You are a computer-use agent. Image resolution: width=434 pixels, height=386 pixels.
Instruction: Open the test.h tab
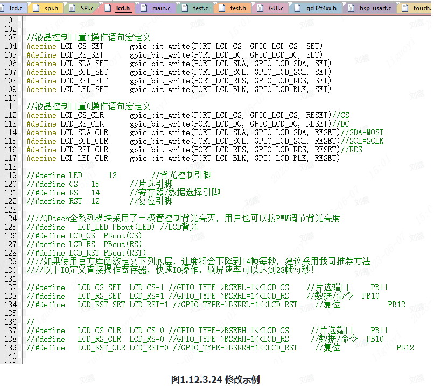pyautogui.click(x=233, y=8)
